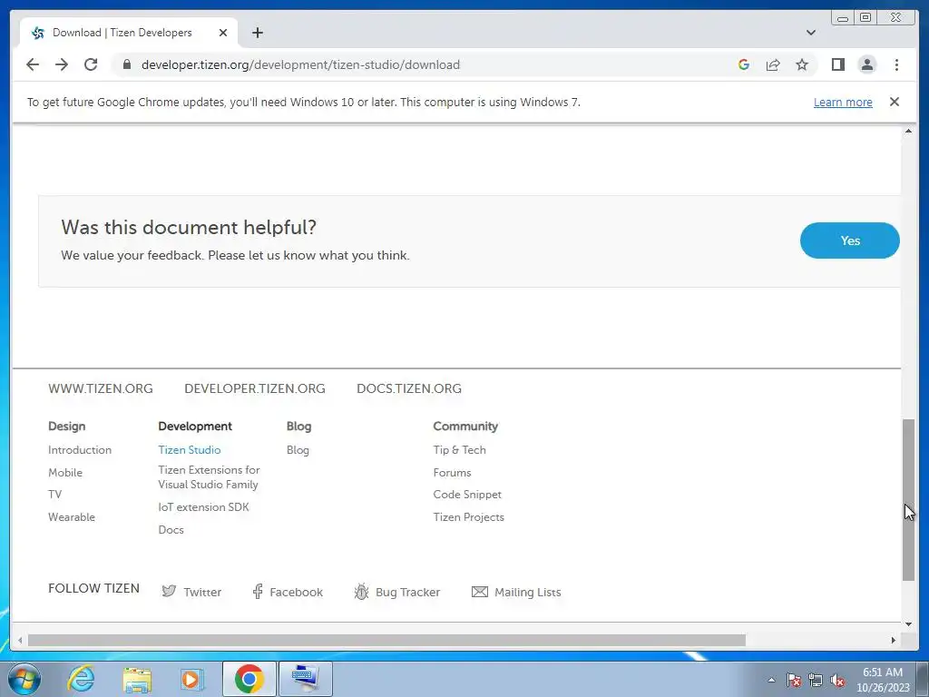Expand the tab search dropdown arrow
The image size is (929, 697).
click(811, 33)
